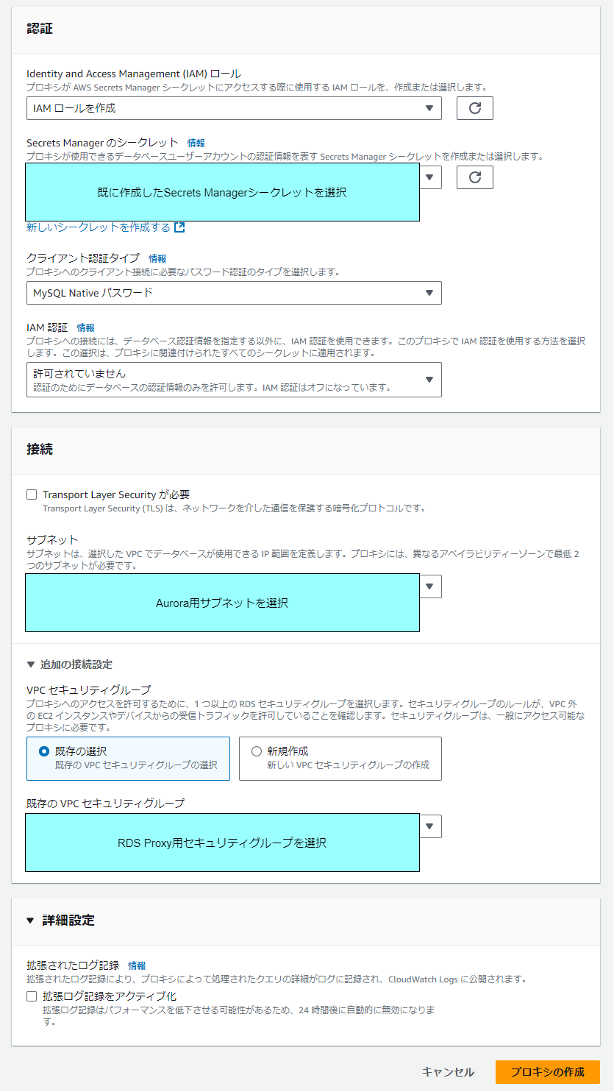Open the Secrets Manager secret dropdown arrow
This screenshot has width=614, height=1092.
coord(430,177)
